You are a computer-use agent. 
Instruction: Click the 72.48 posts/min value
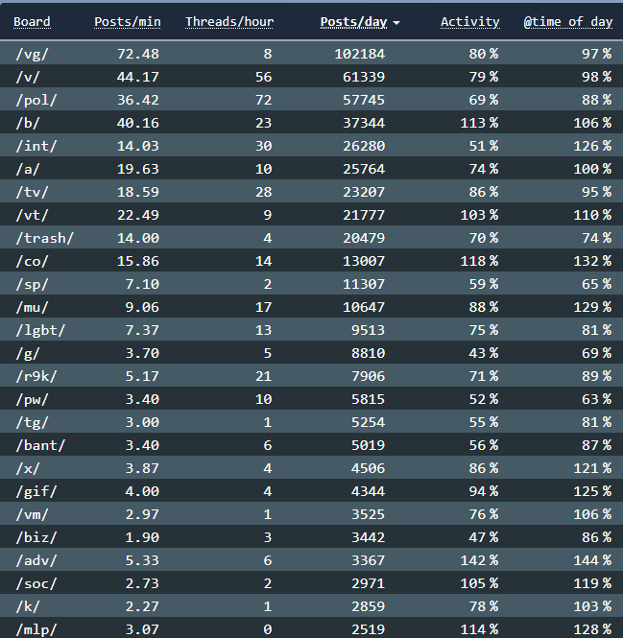pos(138,54)
